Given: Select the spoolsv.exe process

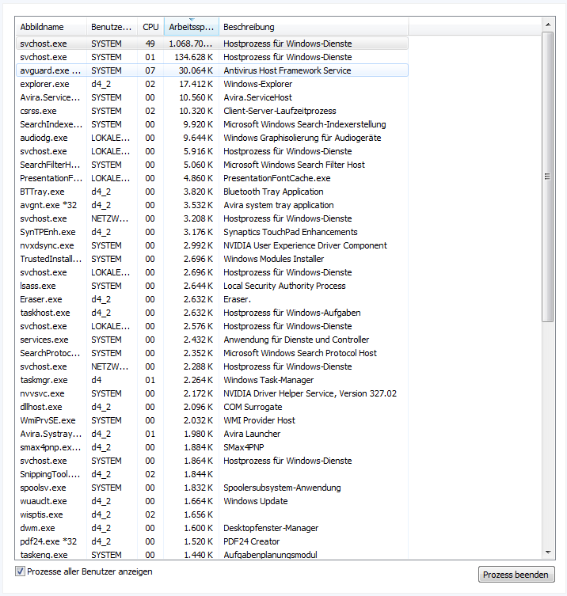Looking at the screenshot, I should point(212,488).
